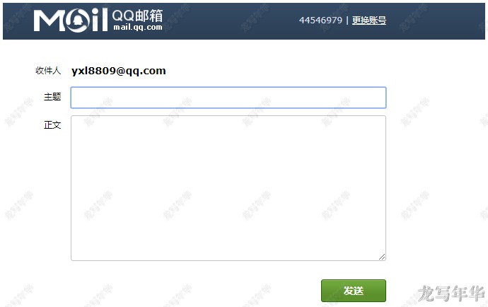
Task: Click the account number 44546979
Action: pyautogui.click(x=320, y=21)
